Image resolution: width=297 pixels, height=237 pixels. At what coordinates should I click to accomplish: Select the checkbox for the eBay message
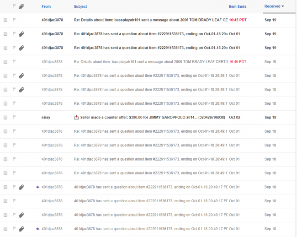point(5,118)
